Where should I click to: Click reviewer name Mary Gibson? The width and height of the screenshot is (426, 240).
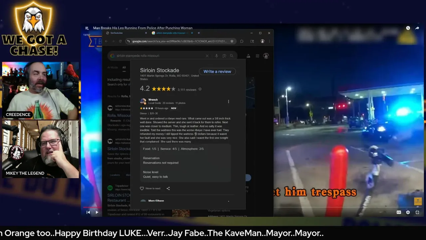(156, 201)
